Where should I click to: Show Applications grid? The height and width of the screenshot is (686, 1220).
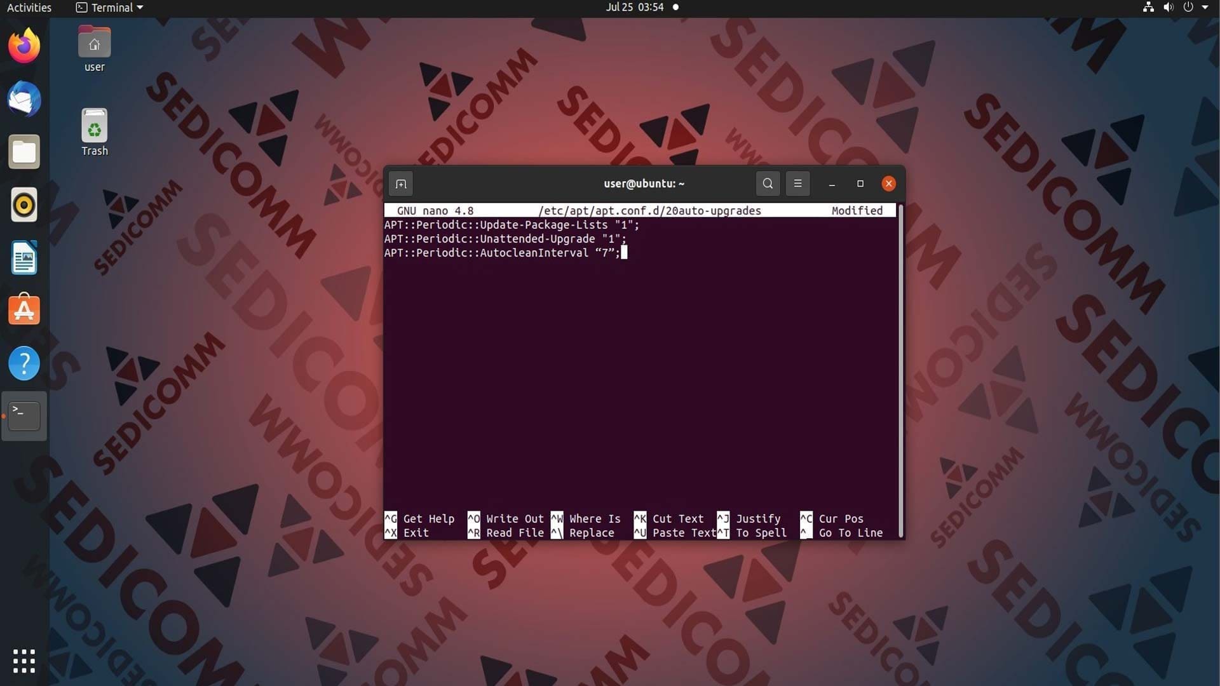(24, 661)
